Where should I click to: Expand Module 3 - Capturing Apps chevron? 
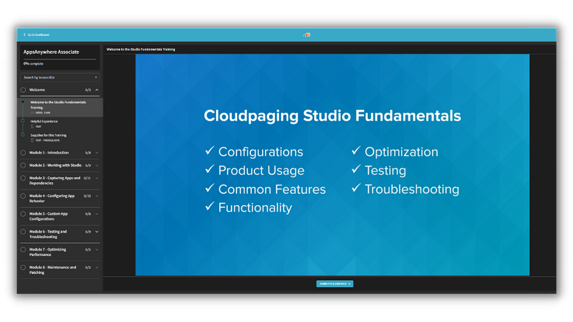(97, 178)
